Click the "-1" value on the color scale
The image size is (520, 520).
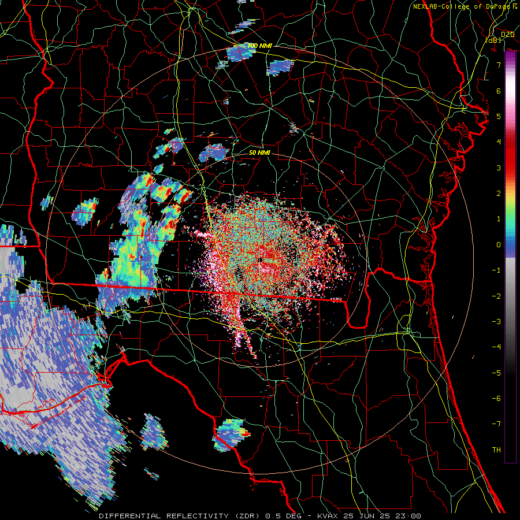pyautogui.click(x=496, y=270)
